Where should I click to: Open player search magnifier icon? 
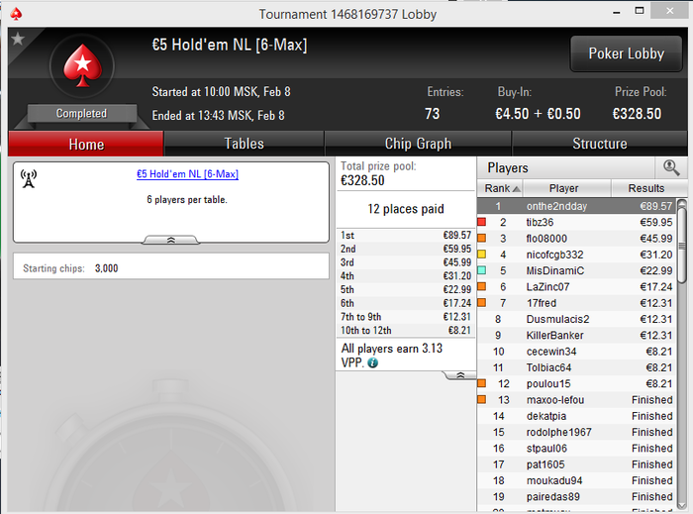[671, 168]
